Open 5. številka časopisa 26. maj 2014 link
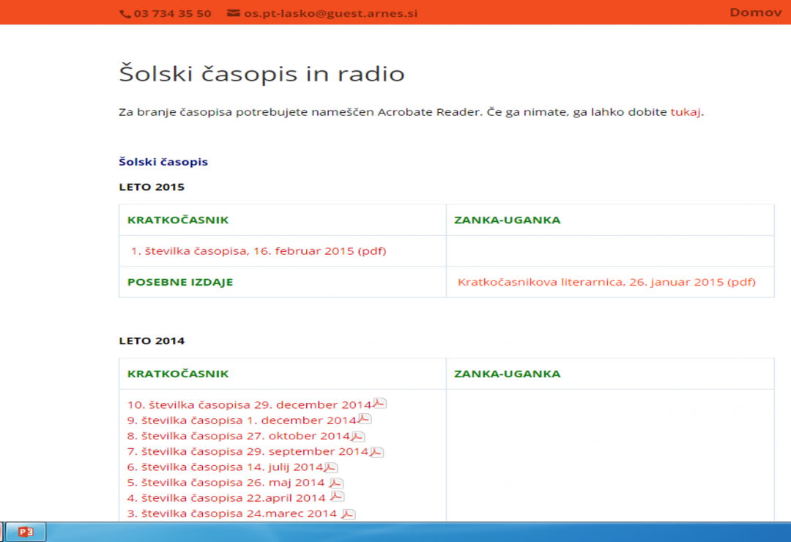The image size is (791, 542). pyautogui.click(x=226, y=483)
